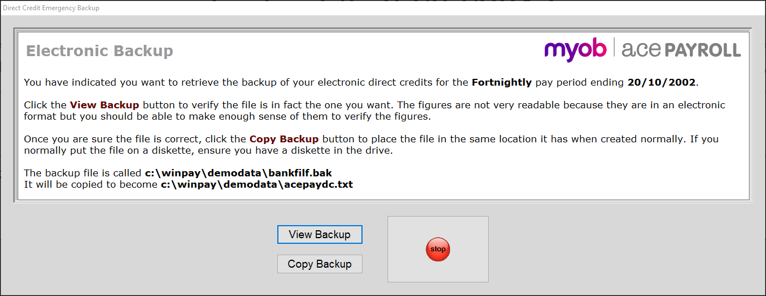Viewport: 766px width, 296px height.
Task: Select the bold Fortnightly pay period text
Action: pos(502,82)
